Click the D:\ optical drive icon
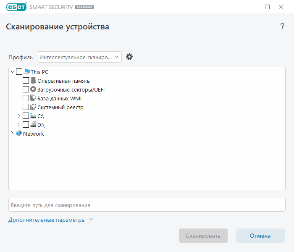The height and width of the screenshot is (252, 294). (33, 124)
